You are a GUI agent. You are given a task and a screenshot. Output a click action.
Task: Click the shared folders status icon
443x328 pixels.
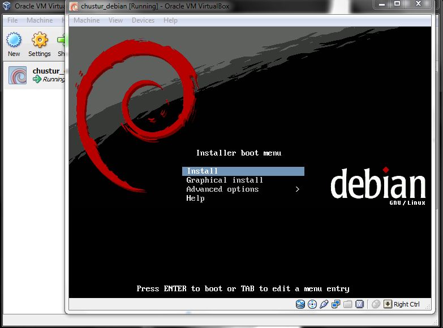pos(348,304)
